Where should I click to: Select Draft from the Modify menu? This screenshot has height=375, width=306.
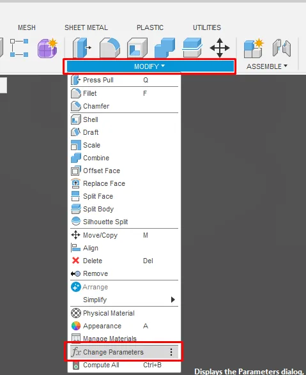click(x=125, y=132)
